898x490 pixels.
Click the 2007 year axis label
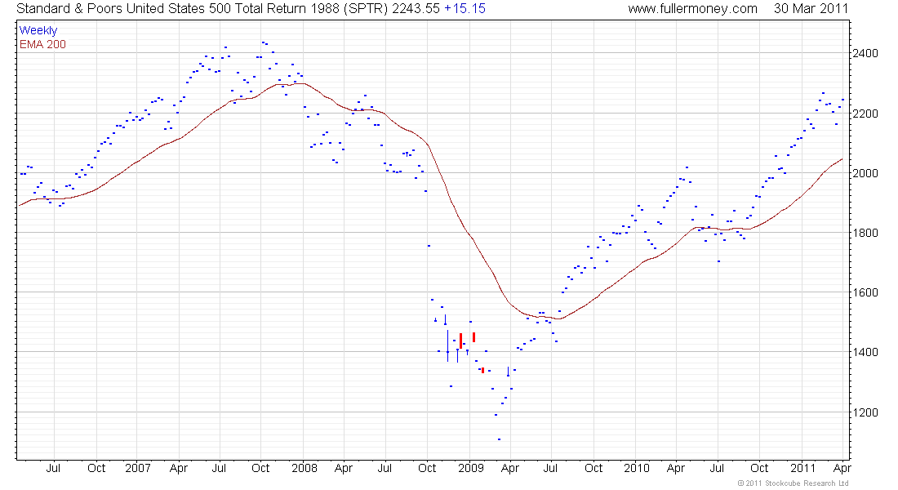click(x=137, y=468)
